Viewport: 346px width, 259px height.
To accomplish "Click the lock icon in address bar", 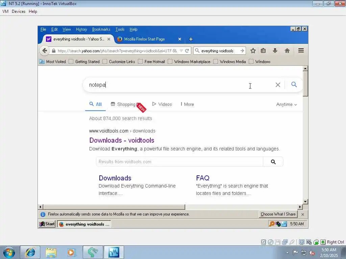I will (x=54, y=51).
